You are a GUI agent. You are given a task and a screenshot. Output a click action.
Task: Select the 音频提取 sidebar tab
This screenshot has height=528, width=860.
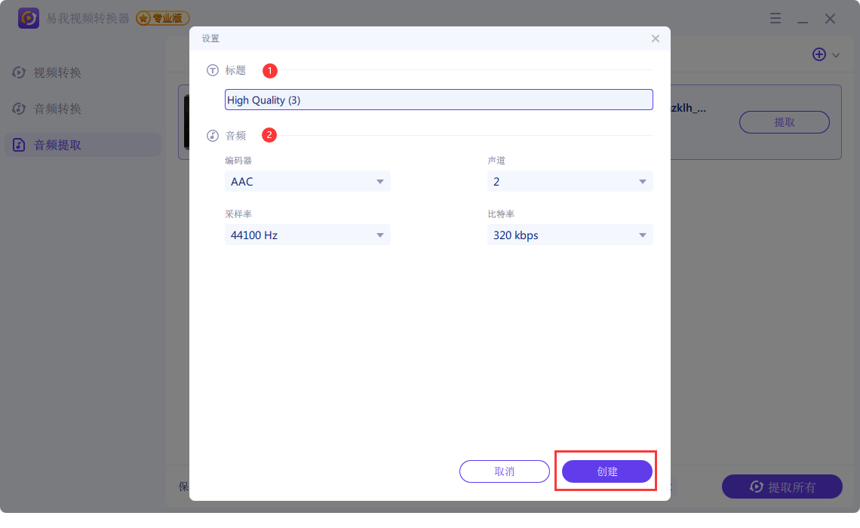click(x=57, y=145)
